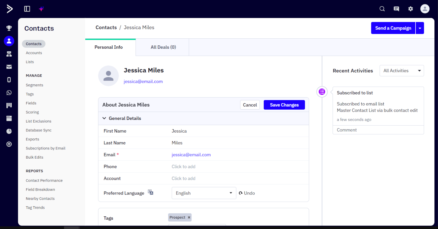Viewport: 438px width, 229px height.
Task: Open the settings gear icon
Action: pos(410,9)
